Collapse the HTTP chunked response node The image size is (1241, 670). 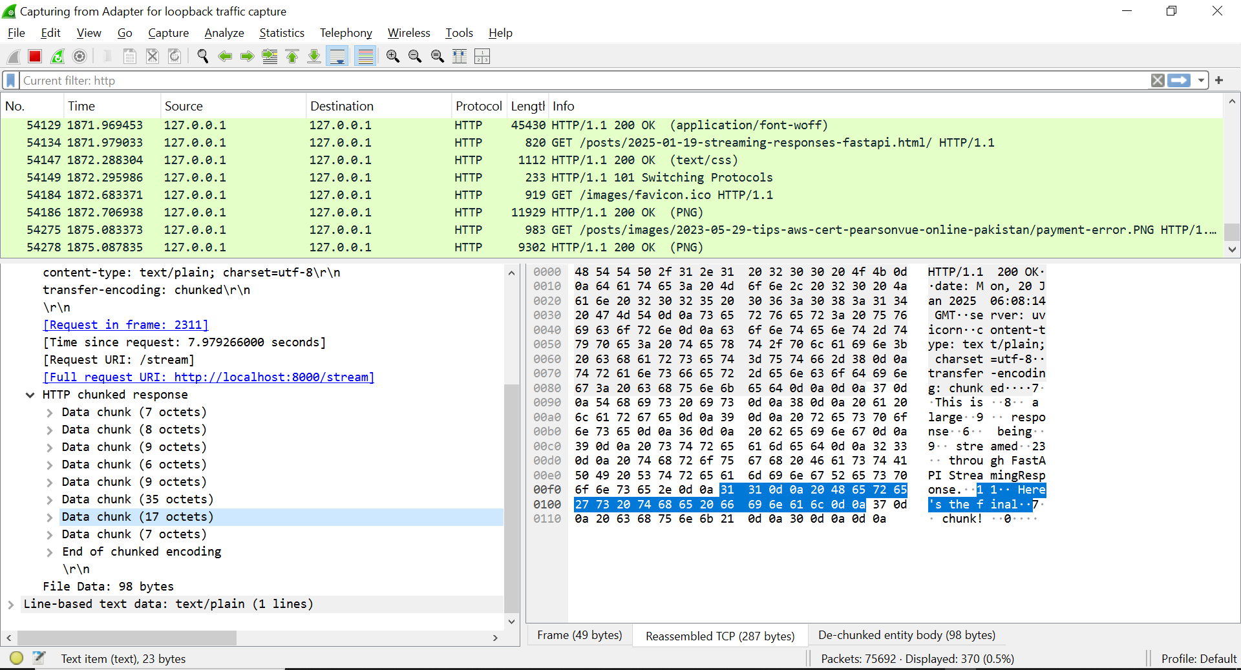pos(30,395)
